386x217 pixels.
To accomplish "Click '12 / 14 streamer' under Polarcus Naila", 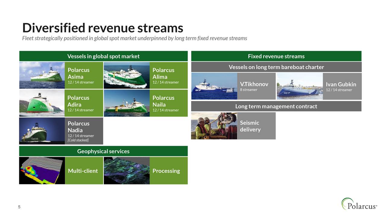I will (166, 110).
